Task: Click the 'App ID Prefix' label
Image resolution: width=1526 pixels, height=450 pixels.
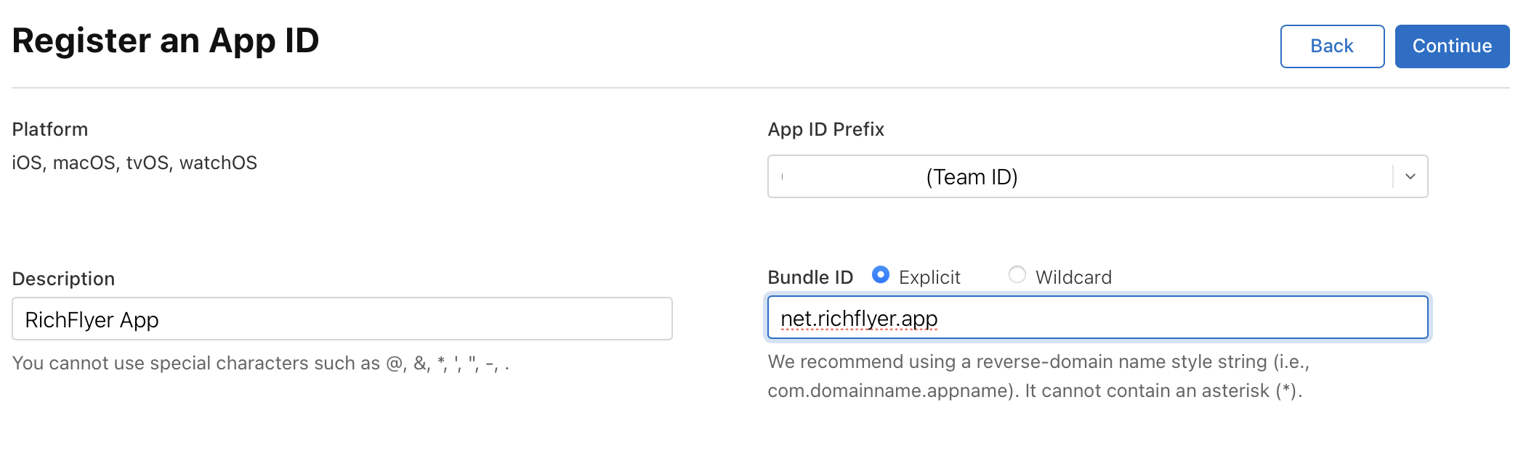Action: coord(826,129)
